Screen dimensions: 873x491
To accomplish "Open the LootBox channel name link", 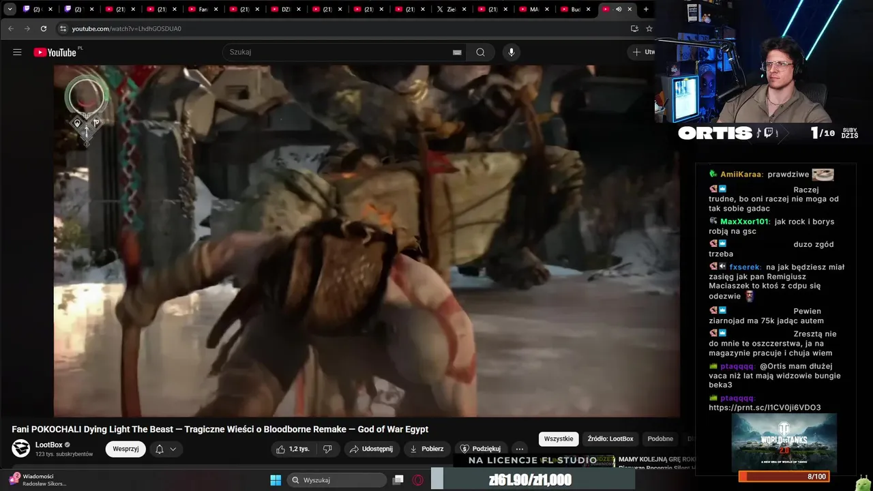I will [x=49, y=445].
